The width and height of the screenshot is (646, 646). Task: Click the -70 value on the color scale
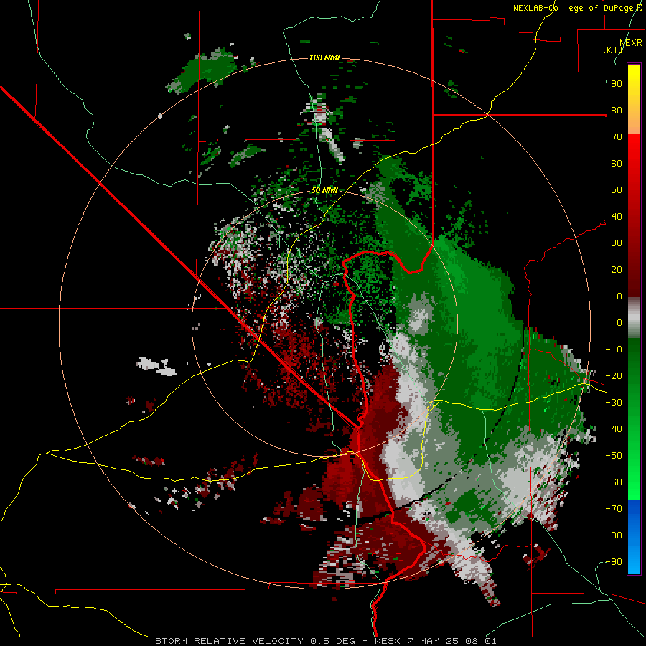(614, 509)
